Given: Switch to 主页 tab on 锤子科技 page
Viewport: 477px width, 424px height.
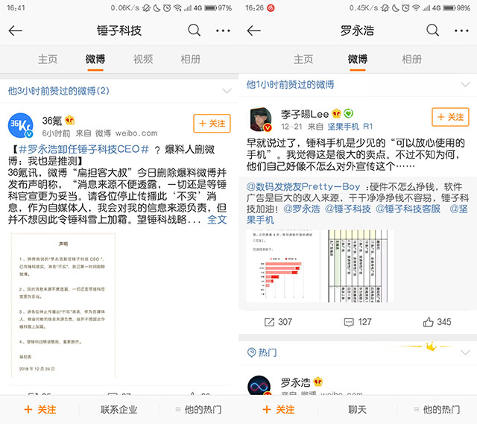Looking at the screenshot, I should tap(48, 59).
